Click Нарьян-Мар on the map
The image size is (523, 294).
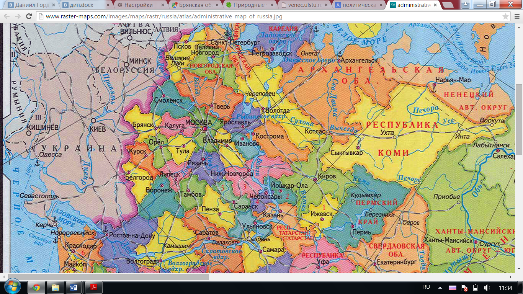[453, 80]
